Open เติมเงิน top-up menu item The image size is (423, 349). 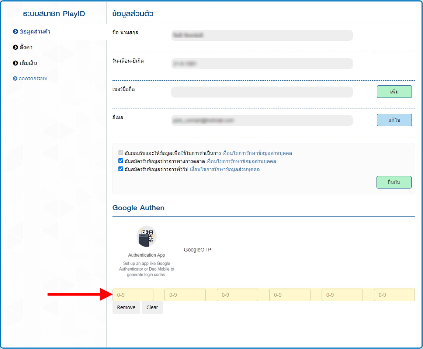tap(28, 63)
